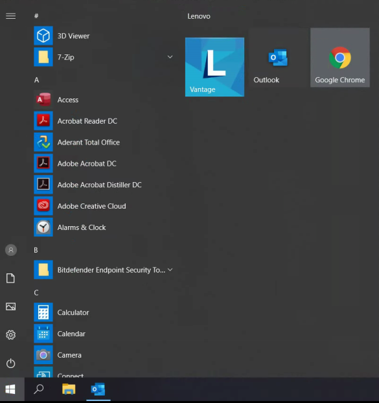Select the Adobe Acrobat DC label
Image resolution: width=379 pixels, height=403 pixels.
coord(87,164)
